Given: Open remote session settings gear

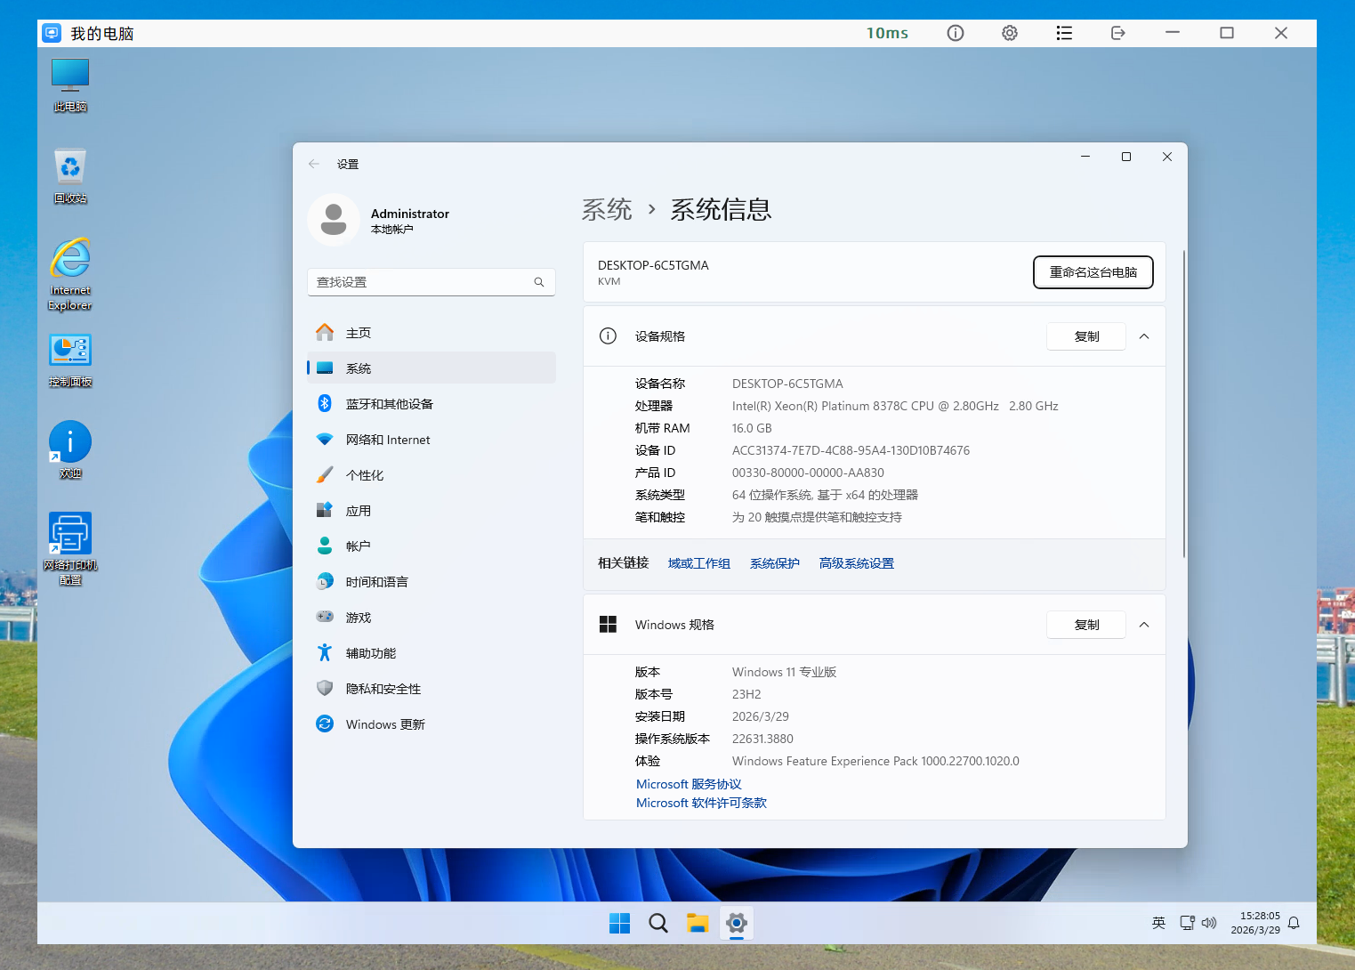Looking at the screenshot, I should click(x=1010, y=33).
